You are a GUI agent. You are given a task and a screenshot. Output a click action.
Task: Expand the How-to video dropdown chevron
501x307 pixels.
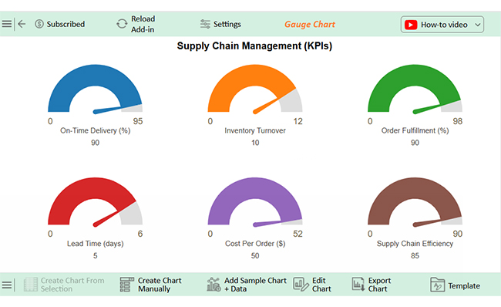coord(478,25)
